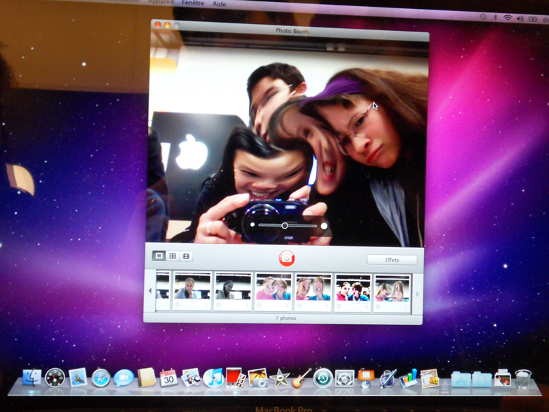Viewport: 549px width, 412px height.
Task: Open iTunes from the dock
Action: [x=213, y=378]
